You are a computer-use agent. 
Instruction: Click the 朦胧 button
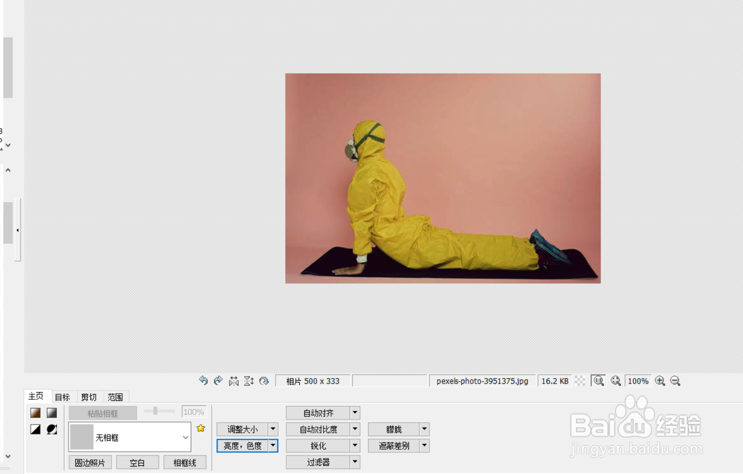[394, 429]
